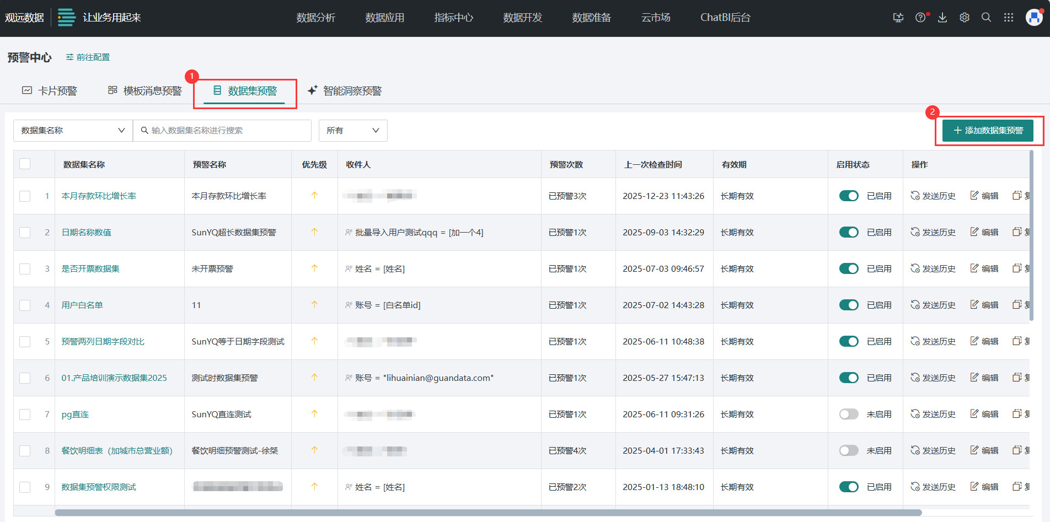
Task: Click the user avatar icon
Action: pos(1033,18)
